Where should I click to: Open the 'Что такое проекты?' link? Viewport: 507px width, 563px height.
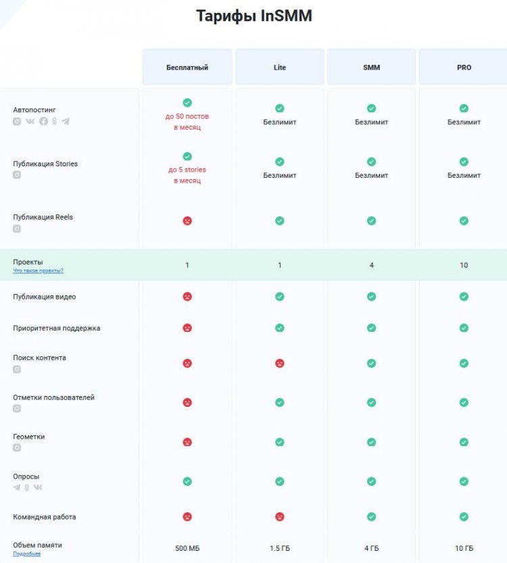tap(38, 270)
